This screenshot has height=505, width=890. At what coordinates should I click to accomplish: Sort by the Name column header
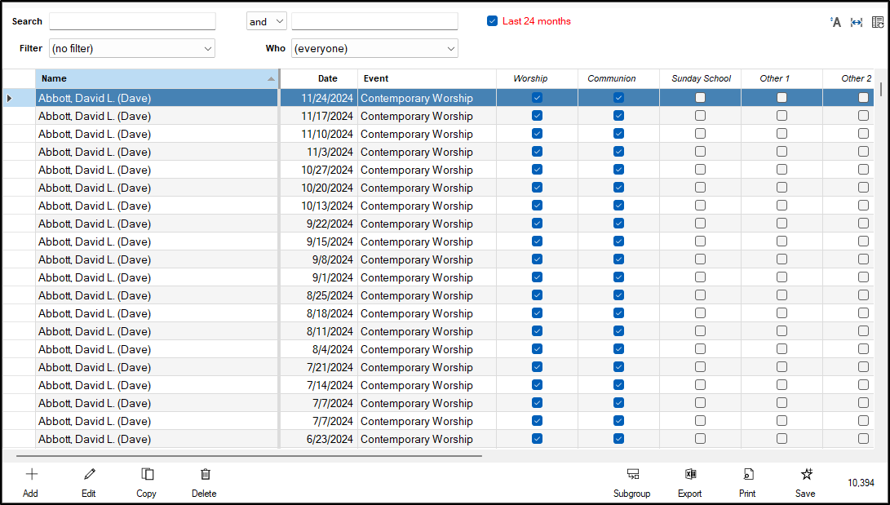pyautogui.click(x=157, y=79)
